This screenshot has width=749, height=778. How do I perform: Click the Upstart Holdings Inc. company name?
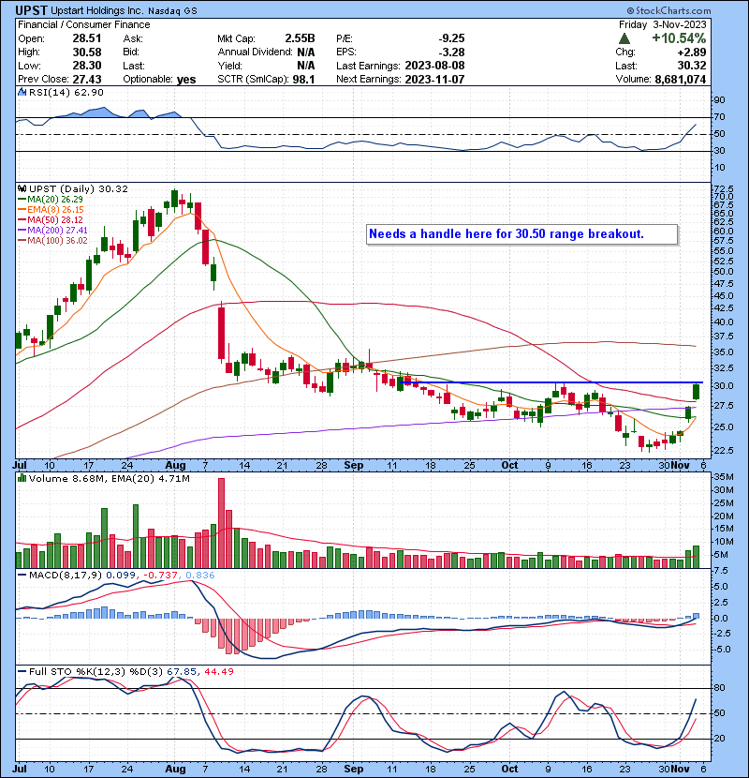(x=97, y=11)
